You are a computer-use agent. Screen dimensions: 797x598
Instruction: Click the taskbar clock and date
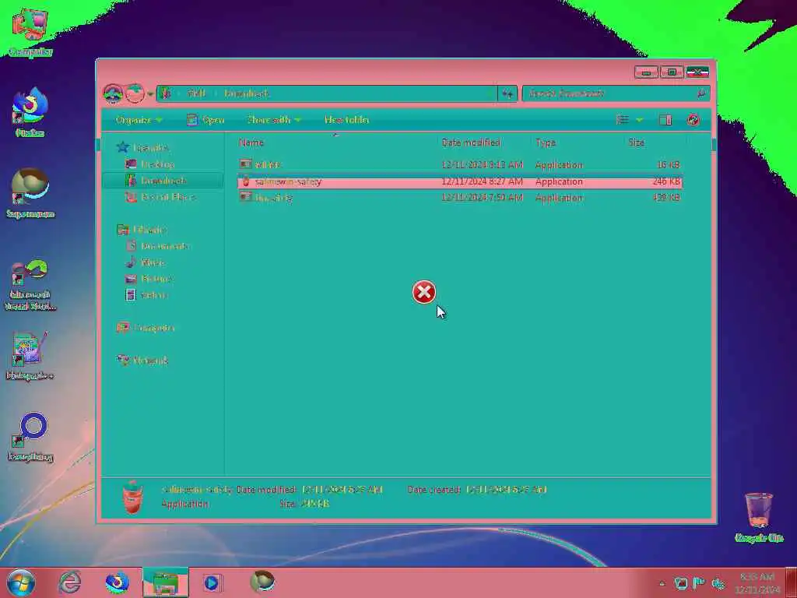click(x=757, y=583)
